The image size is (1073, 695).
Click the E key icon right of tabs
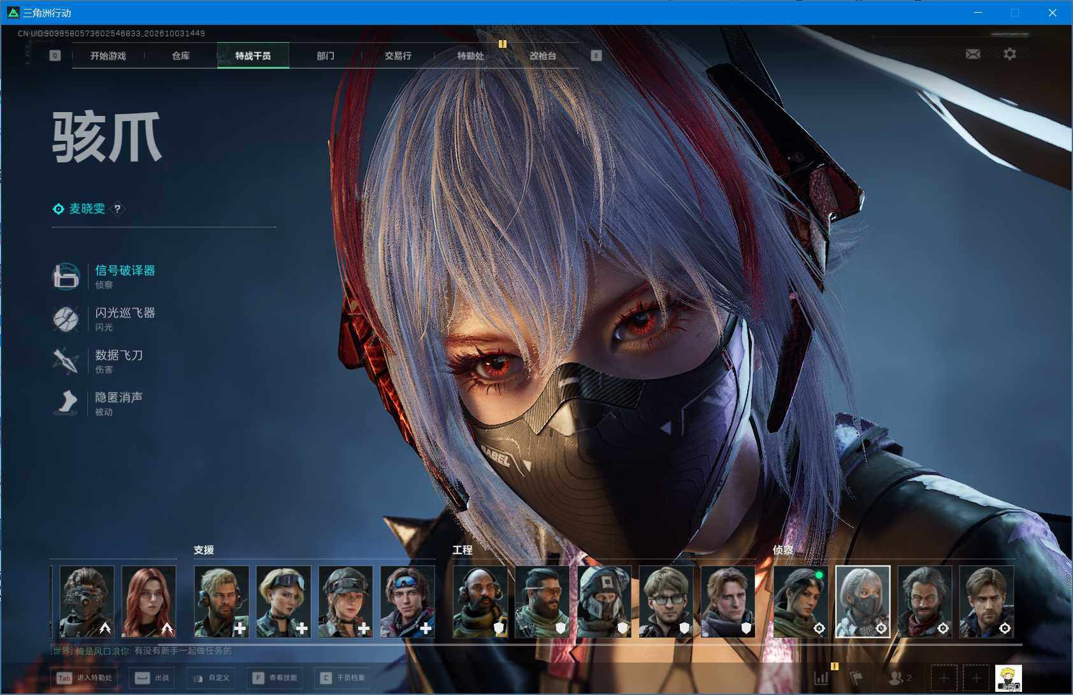pyautogui.click(x=596, y=55)
